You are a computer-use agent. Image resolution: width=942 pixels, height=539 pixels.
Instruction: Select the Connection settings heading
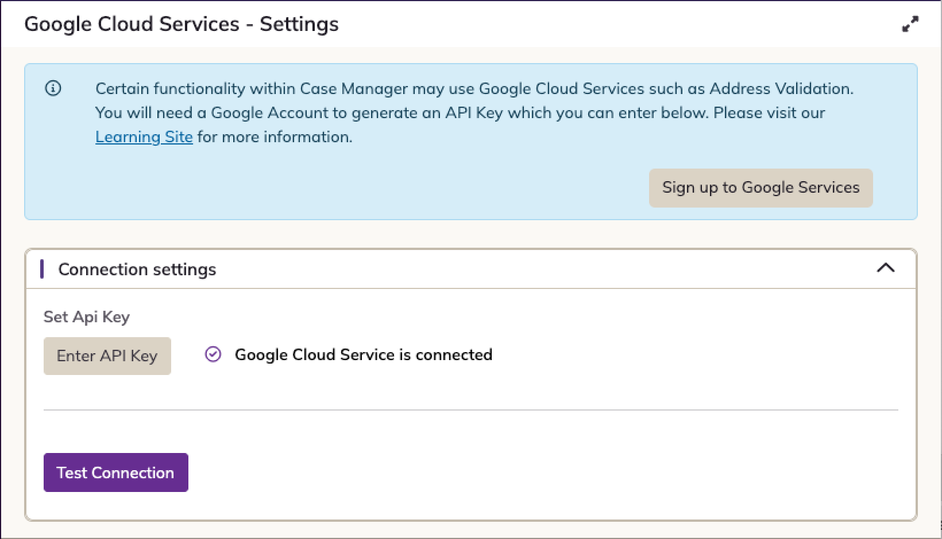(137, 269)
